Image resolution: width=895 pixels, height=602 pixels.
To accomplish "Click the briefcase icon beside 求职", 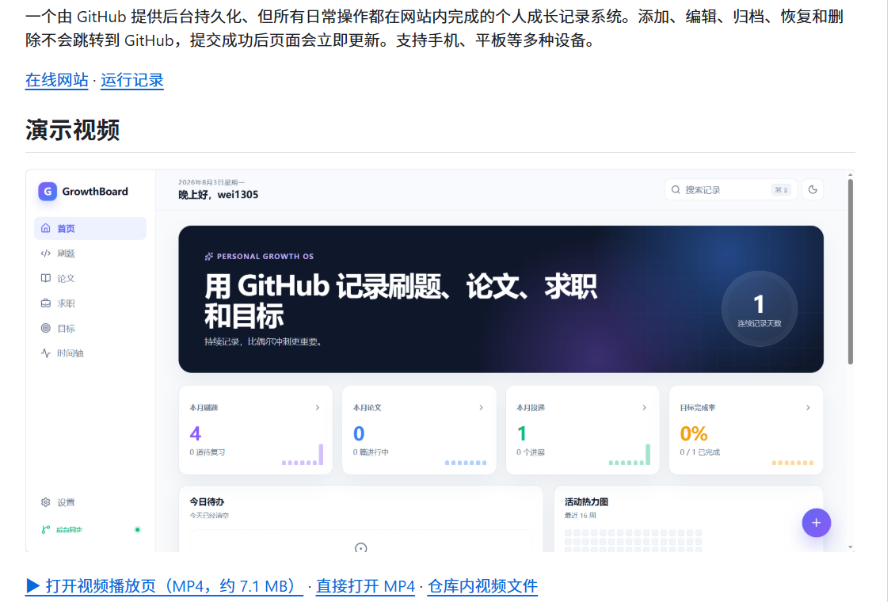I will [x=46, y=303].
